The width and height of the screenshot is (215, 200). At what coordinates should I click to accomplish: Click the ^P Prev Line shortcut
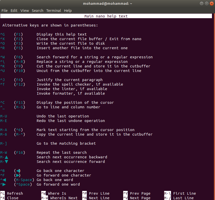click(96, 193)
